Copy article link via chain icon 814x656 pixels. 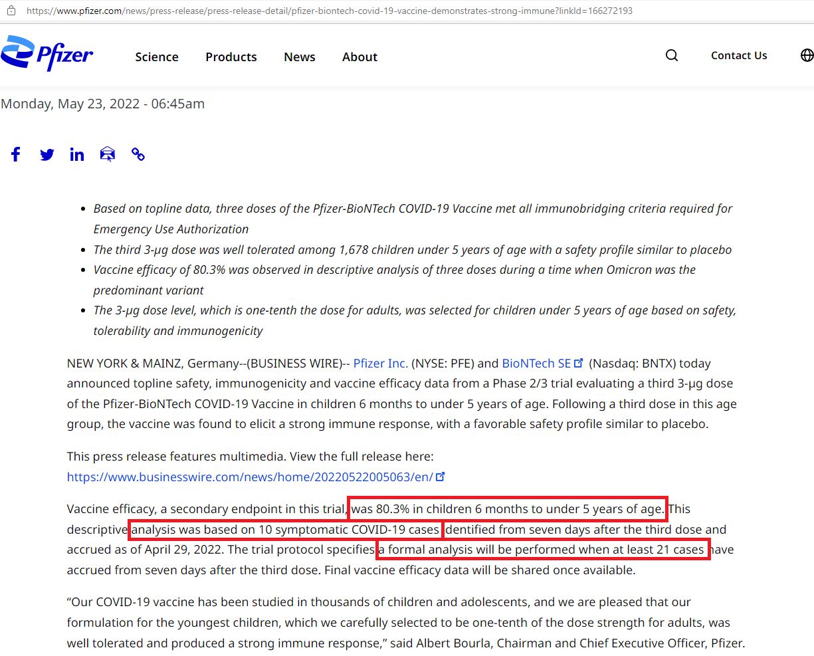click(138, 154)
